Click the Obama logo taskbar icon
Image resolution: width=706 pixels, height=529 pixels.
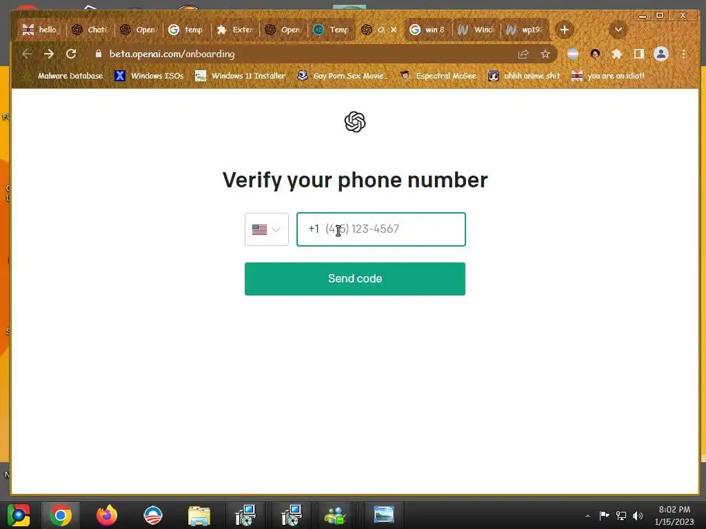(x=152, y=515)
